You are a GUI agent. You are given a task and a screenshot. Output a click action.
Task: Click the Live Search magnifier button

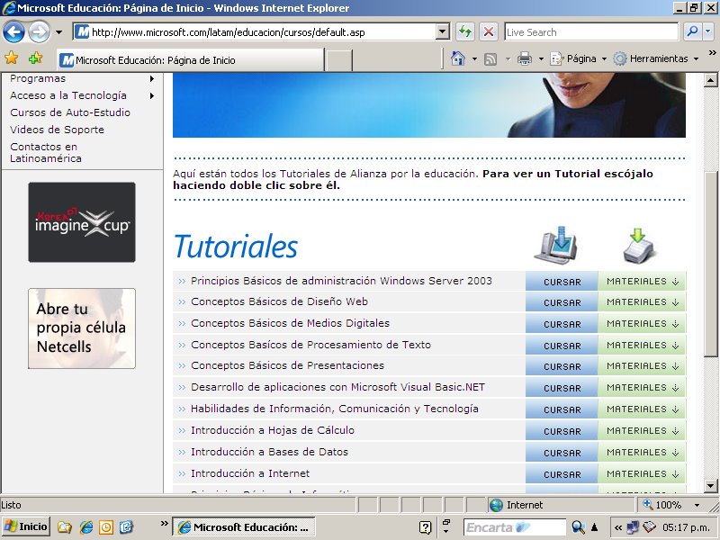(x=692, y=31)
